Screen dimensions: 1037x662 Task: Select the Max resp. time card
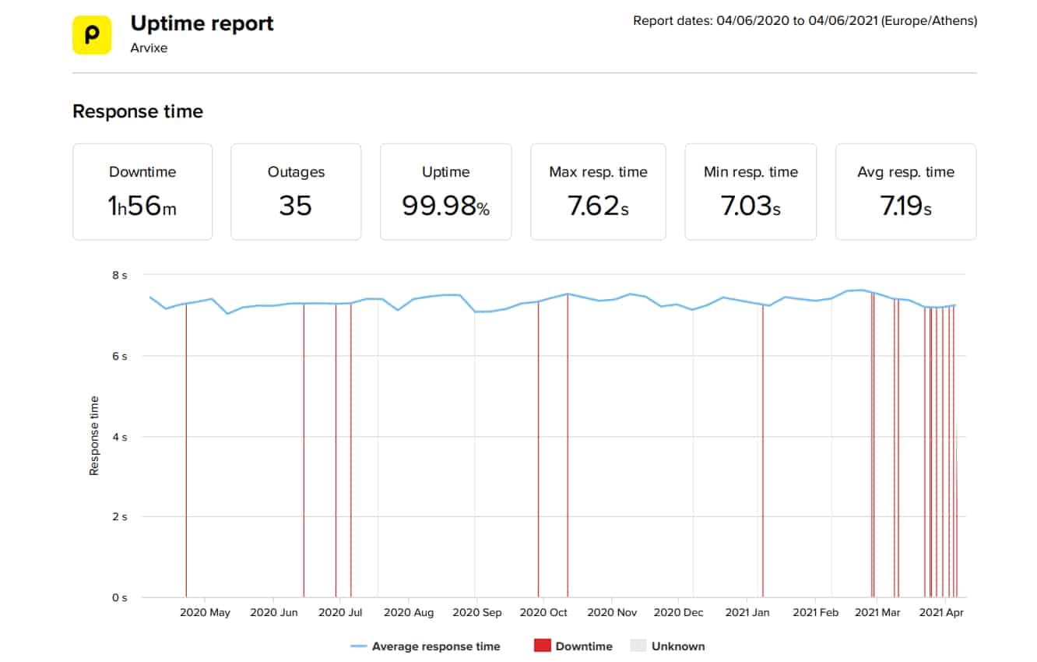coord(598,192)
